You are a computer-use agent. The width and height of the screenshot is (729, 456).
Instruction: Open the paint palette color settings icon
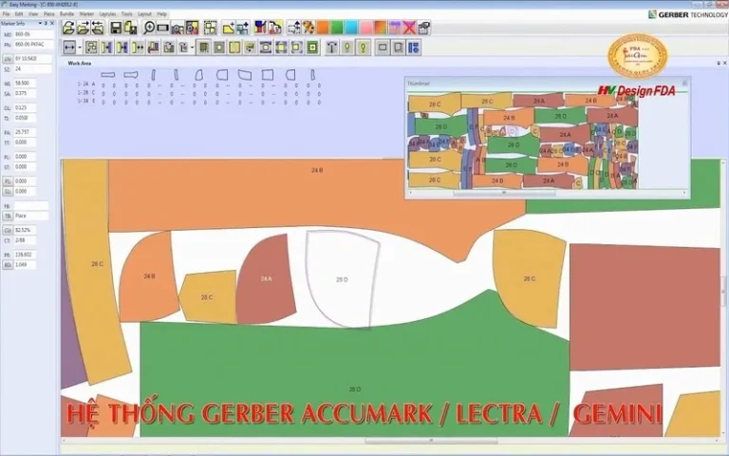pyautogui.click(x=308, y=28)
